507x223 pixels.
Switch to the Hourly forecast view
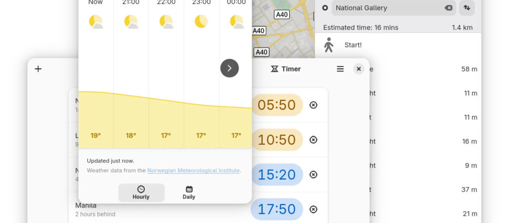pyautogui.click(x=141, y=193)
